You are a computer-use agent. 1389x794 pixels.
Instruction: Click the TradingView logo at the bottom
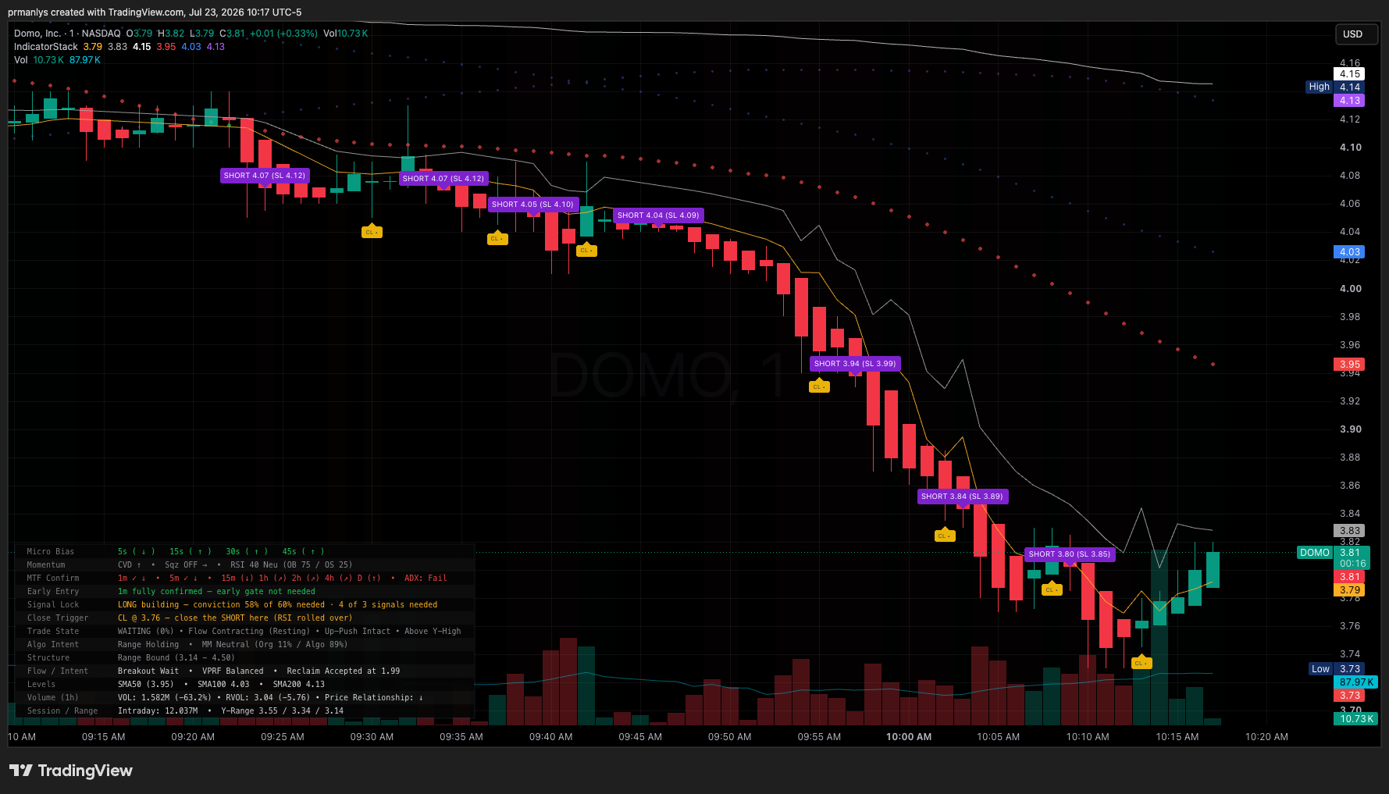coord(71,771)
